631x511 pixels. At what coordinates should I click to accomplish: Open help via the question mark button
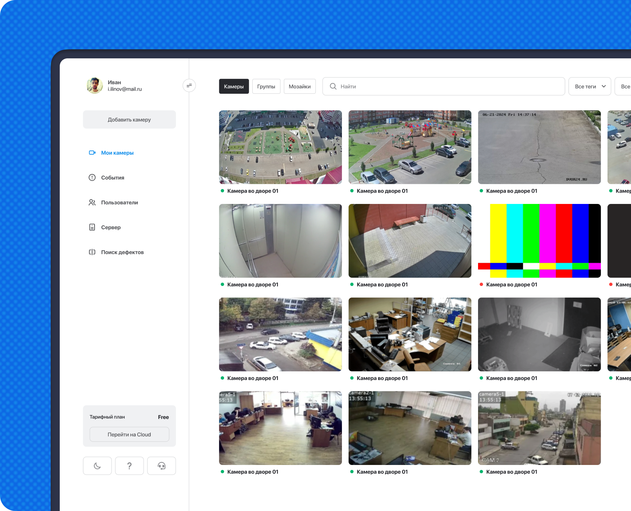pos(129,466)
